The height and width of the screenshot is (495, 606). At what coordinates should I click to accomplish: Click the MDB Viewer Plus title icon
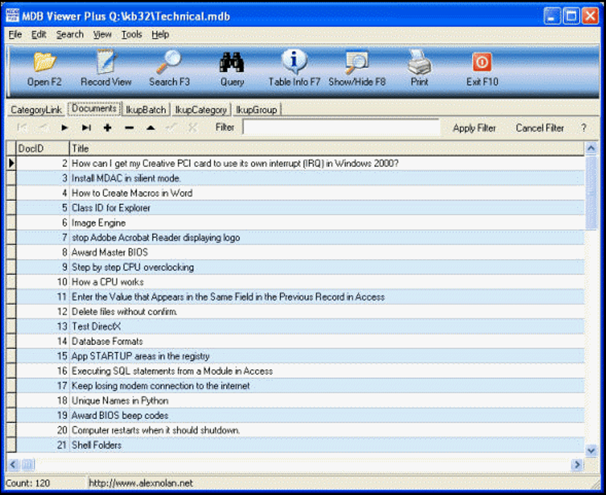point(12,15)
